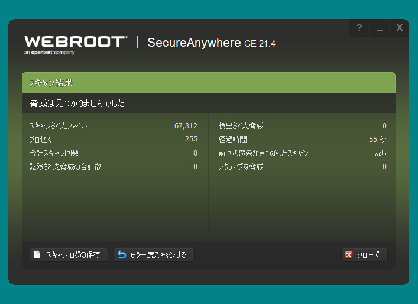
Task: Click the document icon on スキャン ログの保存
Action: (37, 255)
